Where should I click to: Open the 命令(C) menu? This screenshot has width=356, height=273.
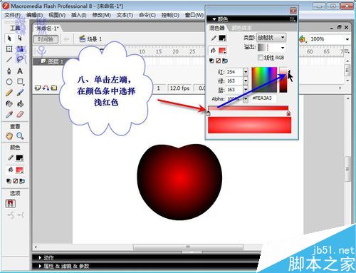tap(147, 15)
